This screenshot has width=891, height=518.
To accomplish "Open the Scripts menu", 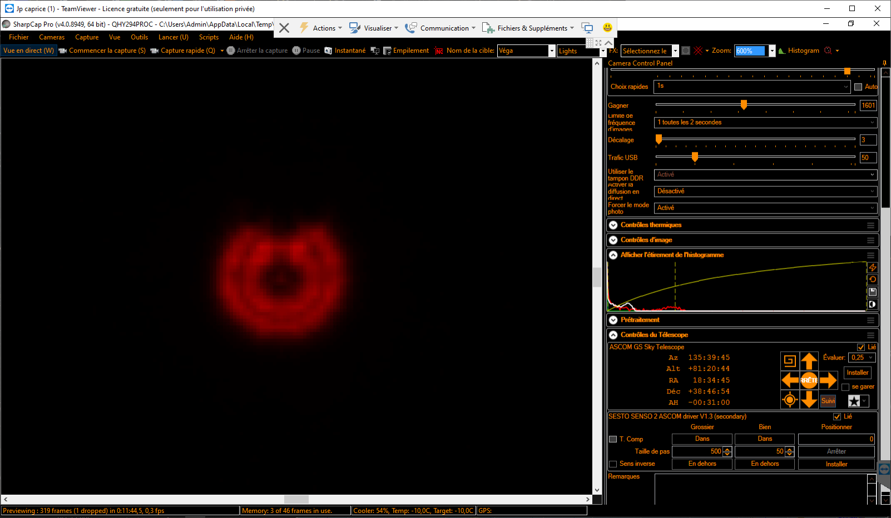I will [x=209, y=37].
